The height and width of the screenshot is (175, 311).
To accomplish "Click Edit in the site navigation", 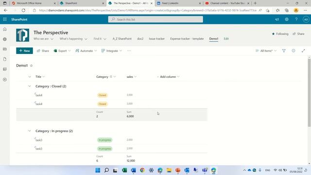I will [226, 39].
